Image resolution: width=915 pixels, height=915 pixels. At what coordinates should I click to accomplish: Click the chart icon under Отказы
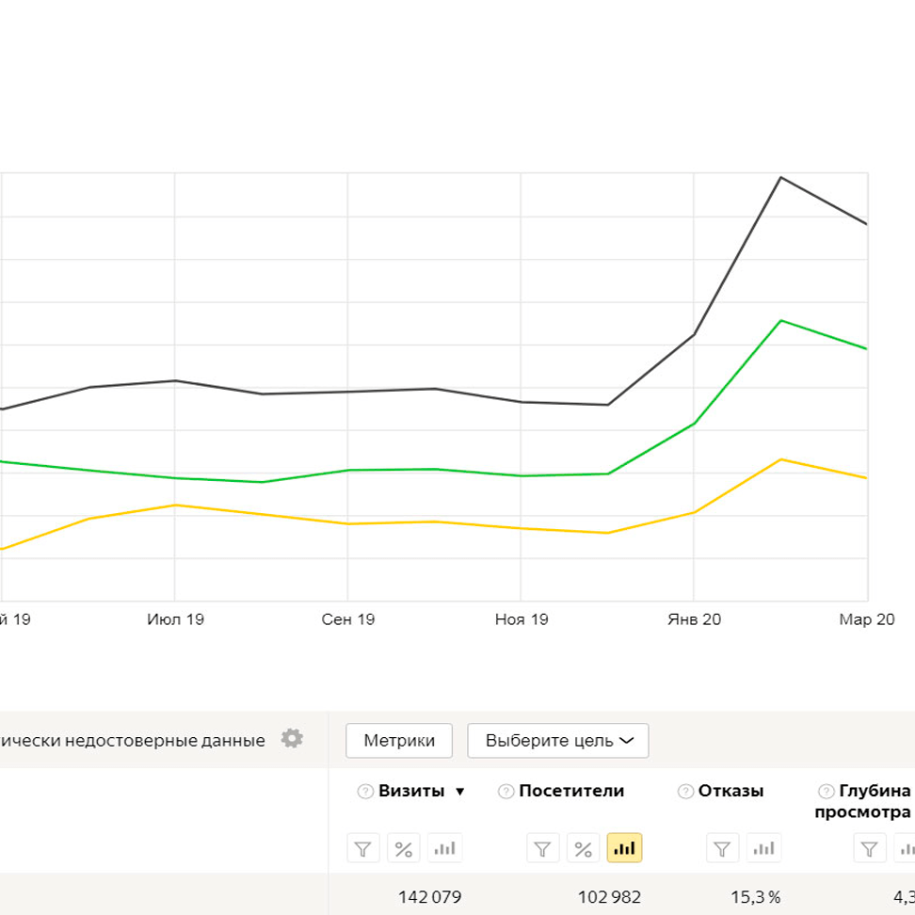pyautogui.click(x=763, y=848)
